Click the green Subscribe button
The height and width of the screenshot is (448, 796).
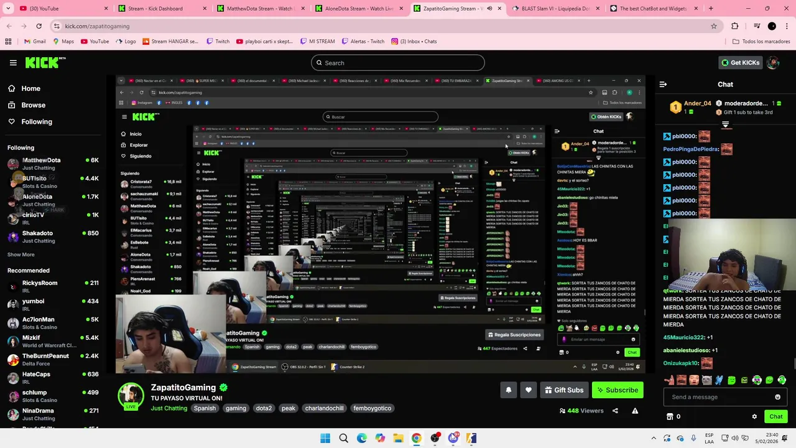(x=618, y=390)
